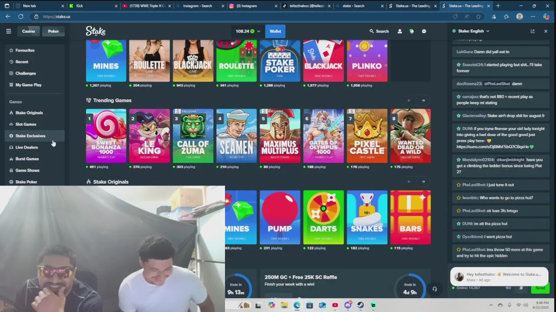Screen dimensions: 556x312
Task: Open browser settings three-dot menu
Action: click(x=533, y=16)
